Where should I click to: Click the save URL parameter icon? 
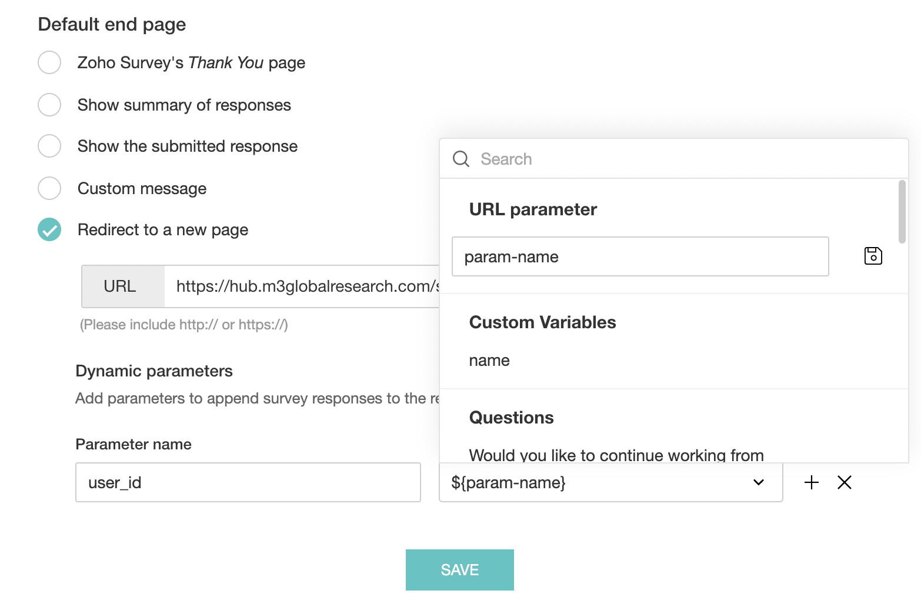[873, 256]
